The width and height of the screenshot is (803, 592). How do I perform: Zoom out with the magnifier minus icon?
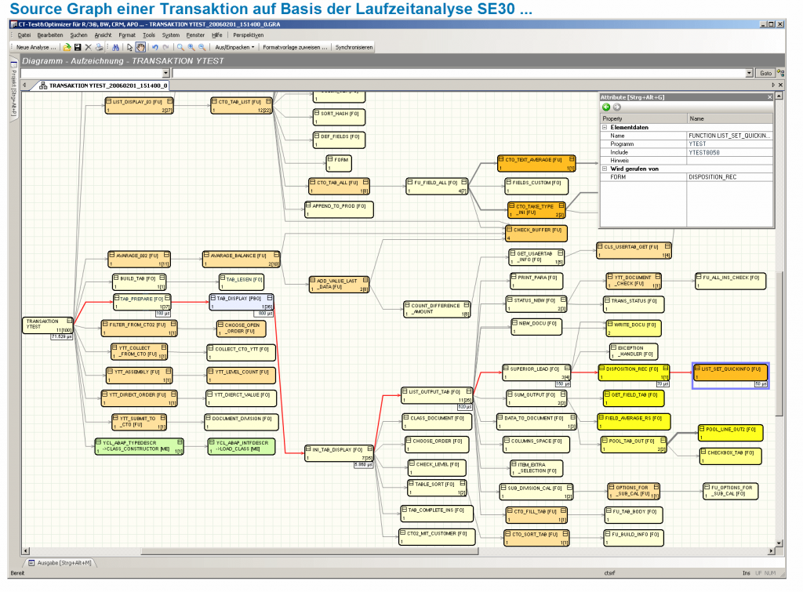(200, 46)
